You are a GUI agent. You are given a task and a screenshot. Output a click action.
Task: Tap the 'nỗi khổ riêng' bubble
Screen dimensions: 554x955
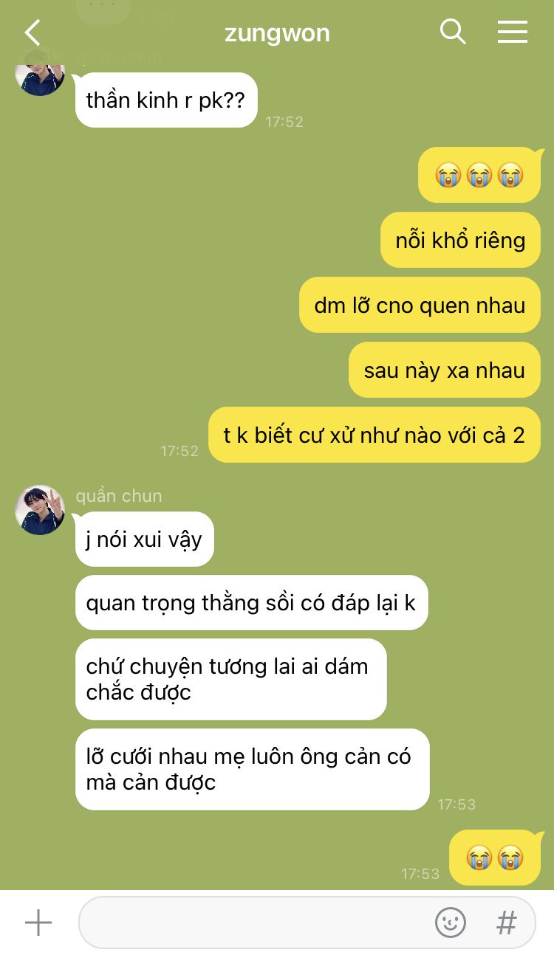[x=460, y=240]
